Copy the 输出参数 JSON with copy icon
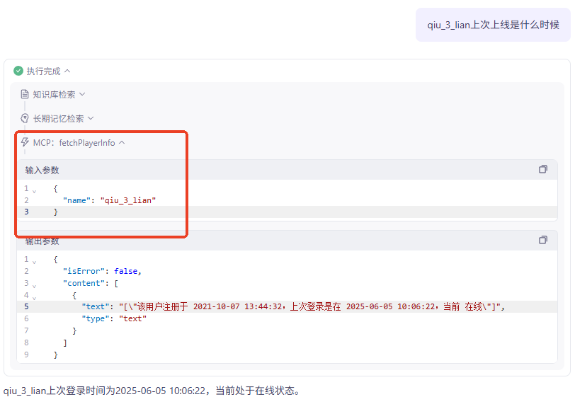The height and width of the screenshot is (409, 575). 543,240
